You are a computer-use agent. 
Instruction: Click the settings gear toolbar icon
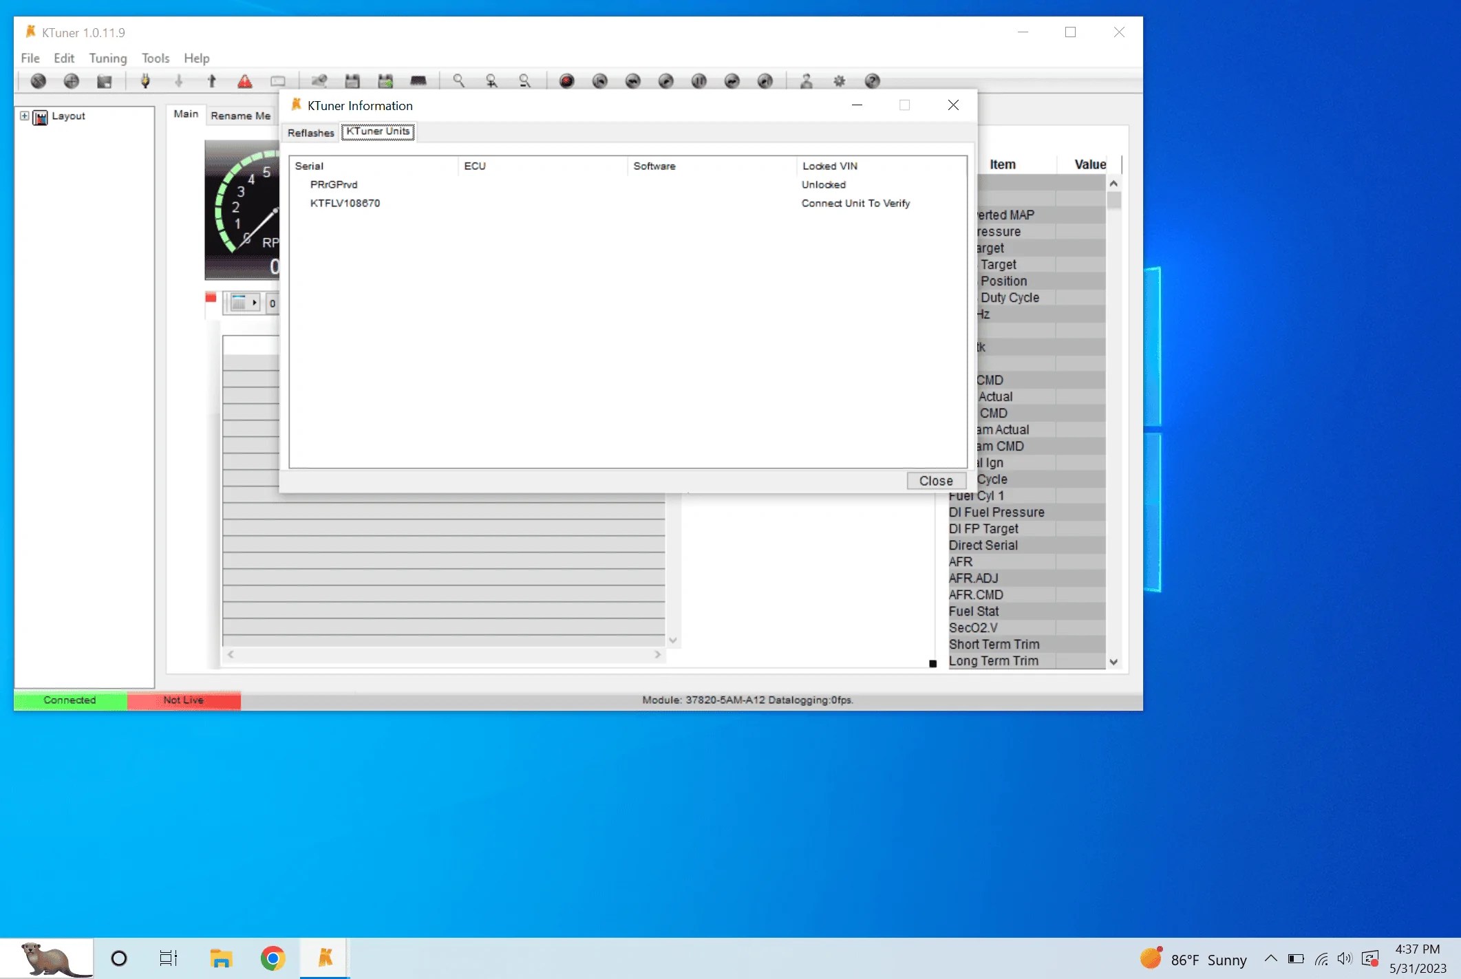839,81
